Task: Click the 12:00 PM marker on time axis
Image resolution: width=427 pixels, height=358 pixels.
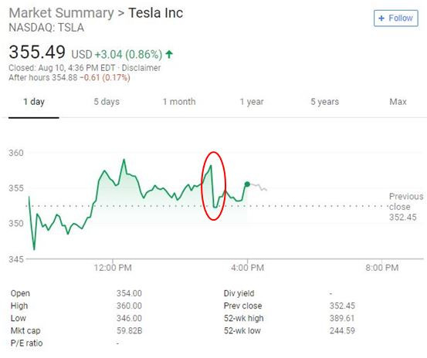Action: point(113,268)
